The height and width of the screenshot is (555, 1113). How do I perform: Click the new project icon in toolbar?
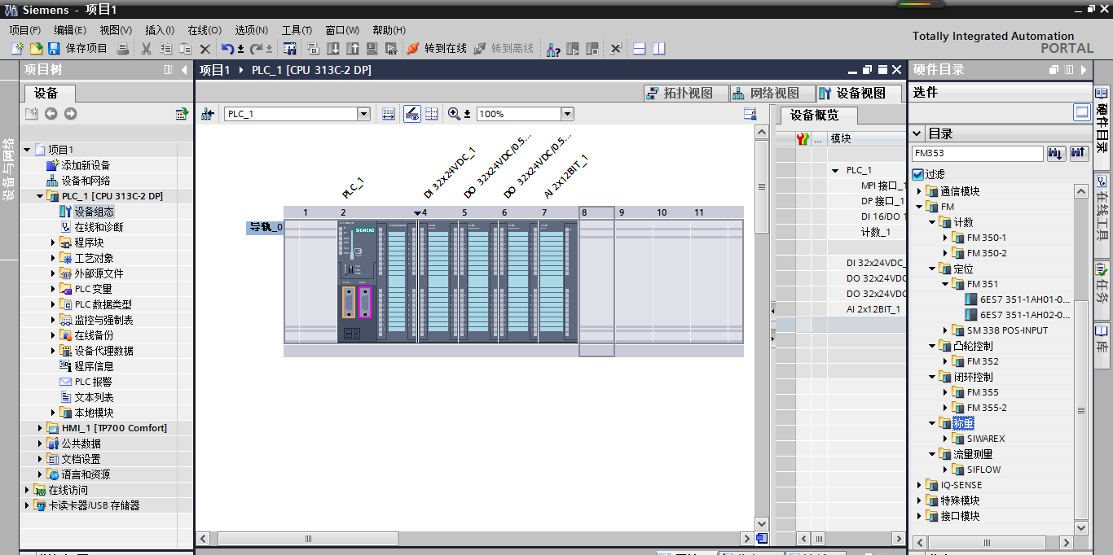(17, 49)
